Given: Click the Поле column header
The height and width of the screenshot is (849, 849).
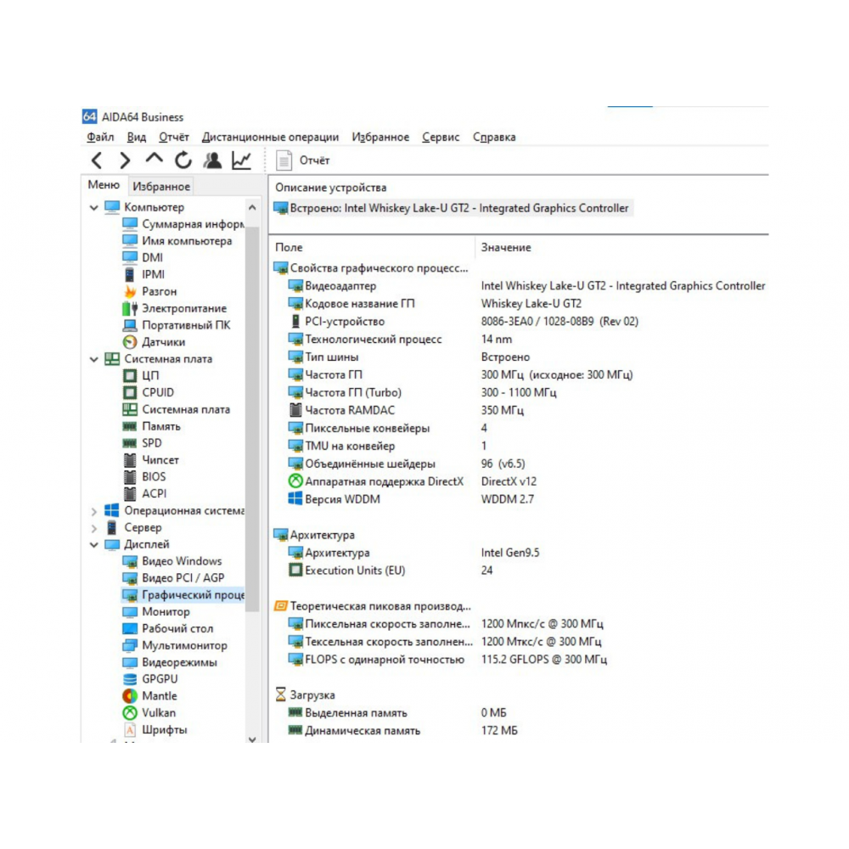Looking at the screenshot, I should (290, 247).
